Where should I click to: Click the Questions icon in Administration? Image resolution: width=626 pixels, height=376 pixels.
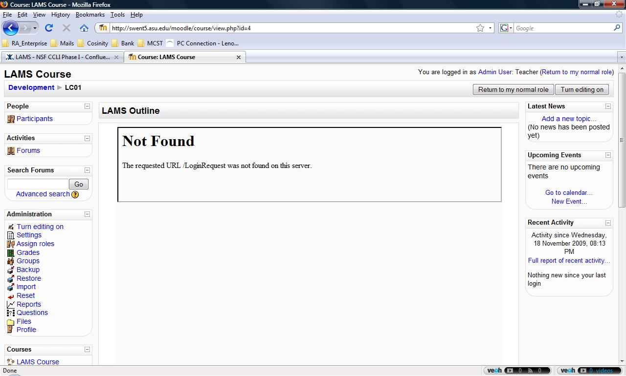tap(11, 313)
